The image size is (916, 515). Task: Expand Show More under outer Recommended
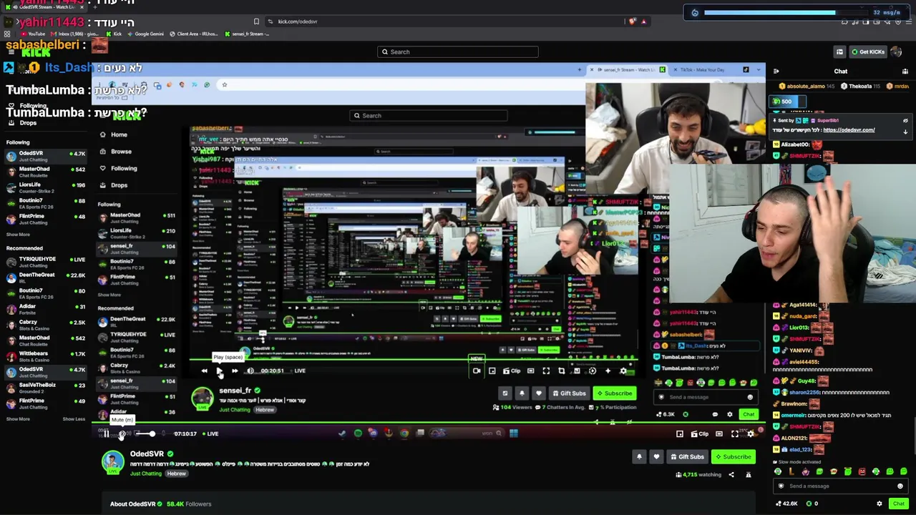tap(18, 419)
